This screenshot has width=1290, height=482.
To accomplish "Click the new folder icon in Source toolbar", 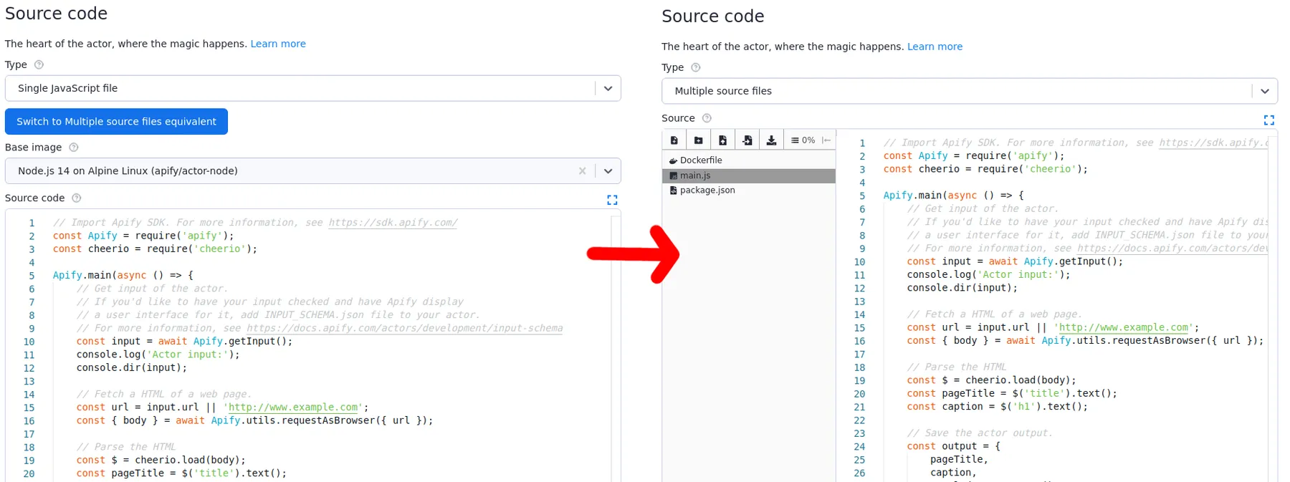I will click(x=699, y=140).
